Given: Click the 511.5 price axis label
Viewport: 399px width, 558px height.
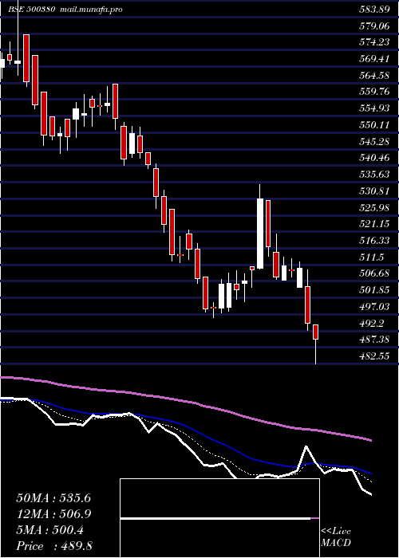Looking at the screenshot, I should click(x=372, y=257).
